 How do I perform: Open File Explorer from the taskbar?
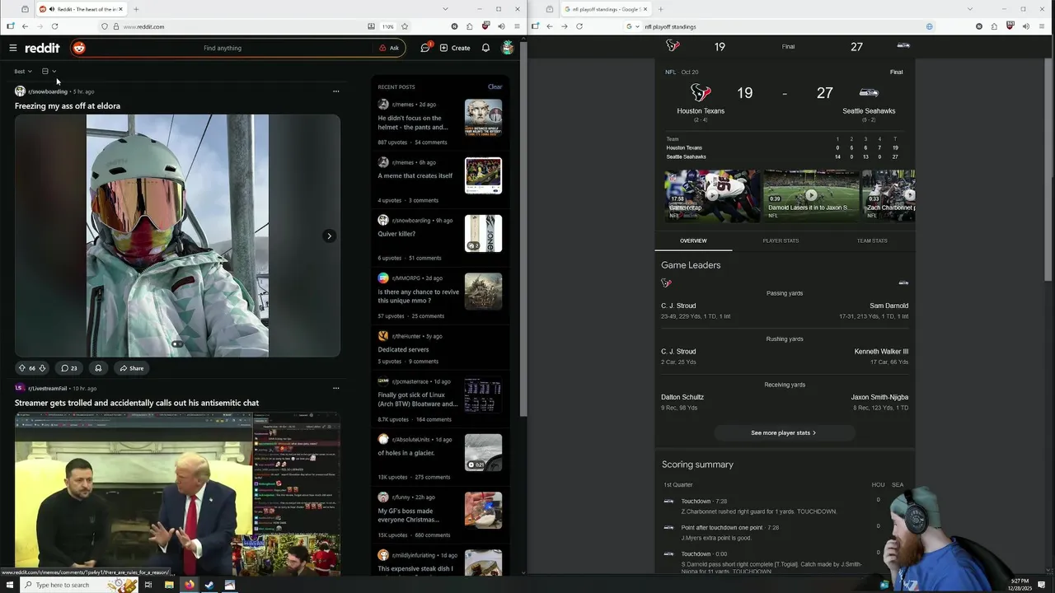(x=169, y=585)
